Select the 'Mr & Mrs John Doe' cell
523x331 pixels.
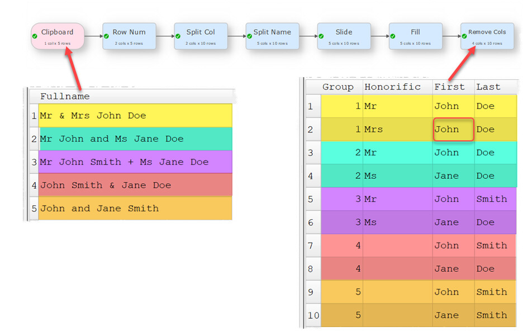point(135,115)
